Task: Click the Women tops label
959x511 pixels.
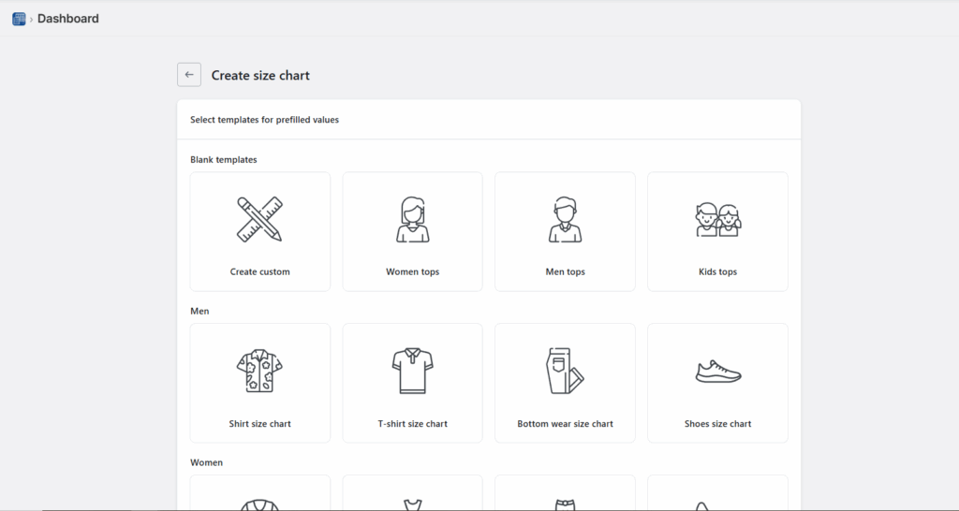Action: tap(412, 272)
